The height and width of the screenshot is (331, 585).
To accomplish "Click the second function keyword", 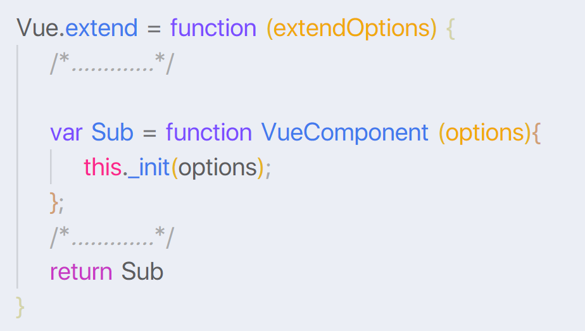I will pos(209,132).
